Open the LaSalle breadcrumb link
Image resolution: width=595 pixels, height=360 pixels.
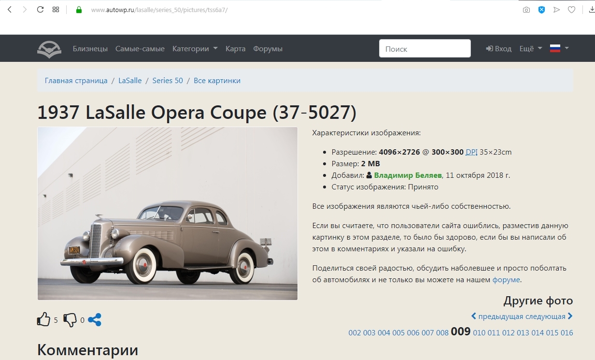click(130, 81)
